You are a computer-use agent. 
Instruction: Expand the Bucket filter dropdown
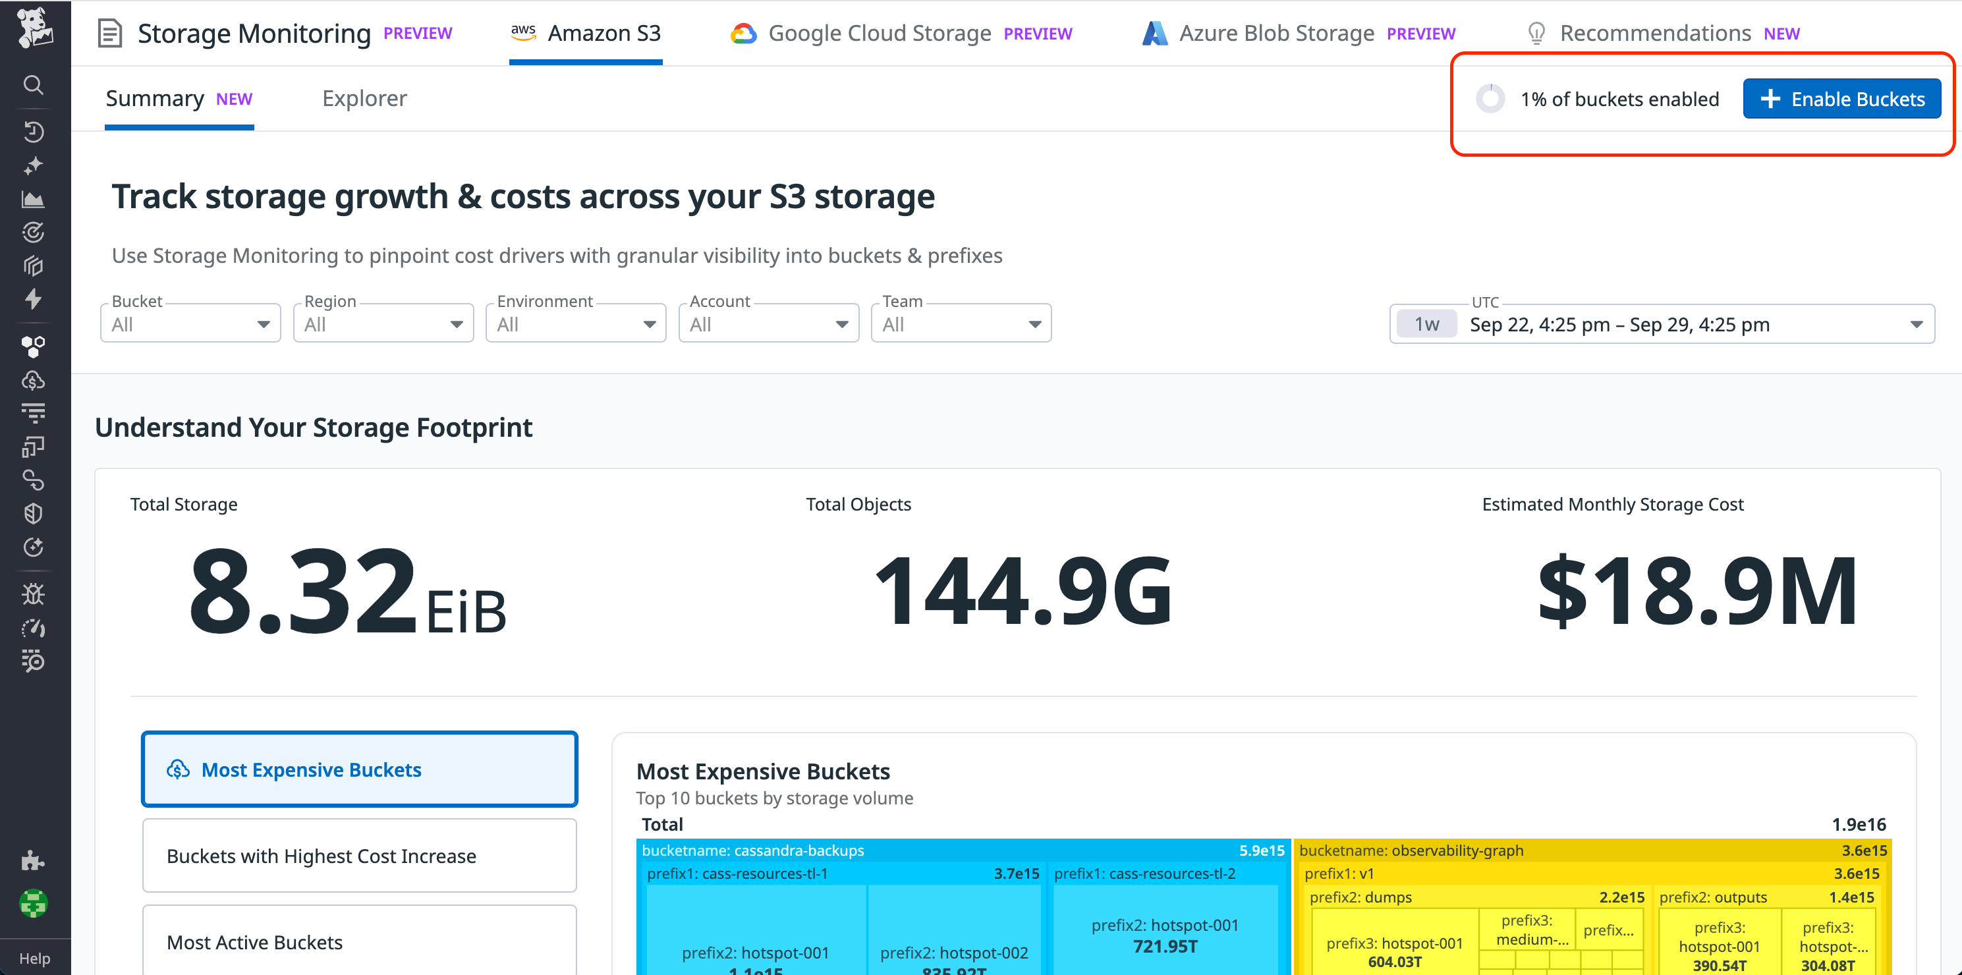[190, 325]
